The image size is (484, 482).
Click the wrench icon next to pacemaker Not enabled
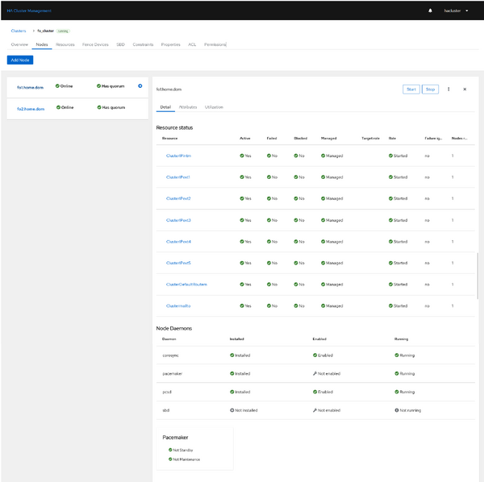pos(315,373)
